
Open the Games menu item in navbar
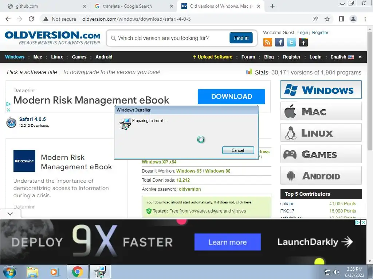click(x=79, y=57)
